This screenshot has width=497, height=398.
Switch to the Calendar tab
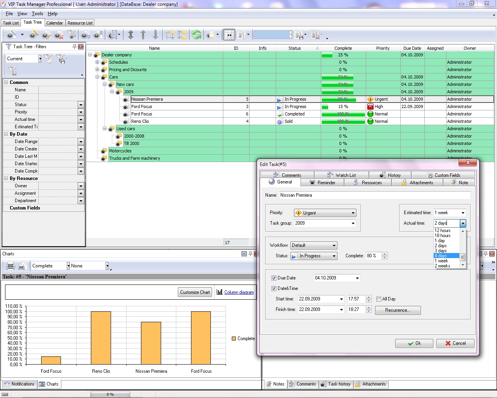point(54,23)
